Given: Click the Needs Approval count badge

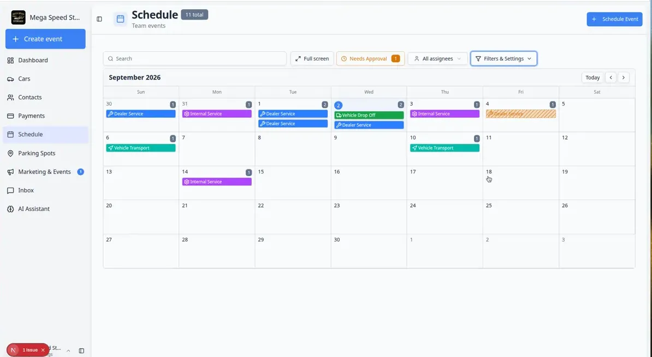Looking at the screenshot, I should [395, 58].
